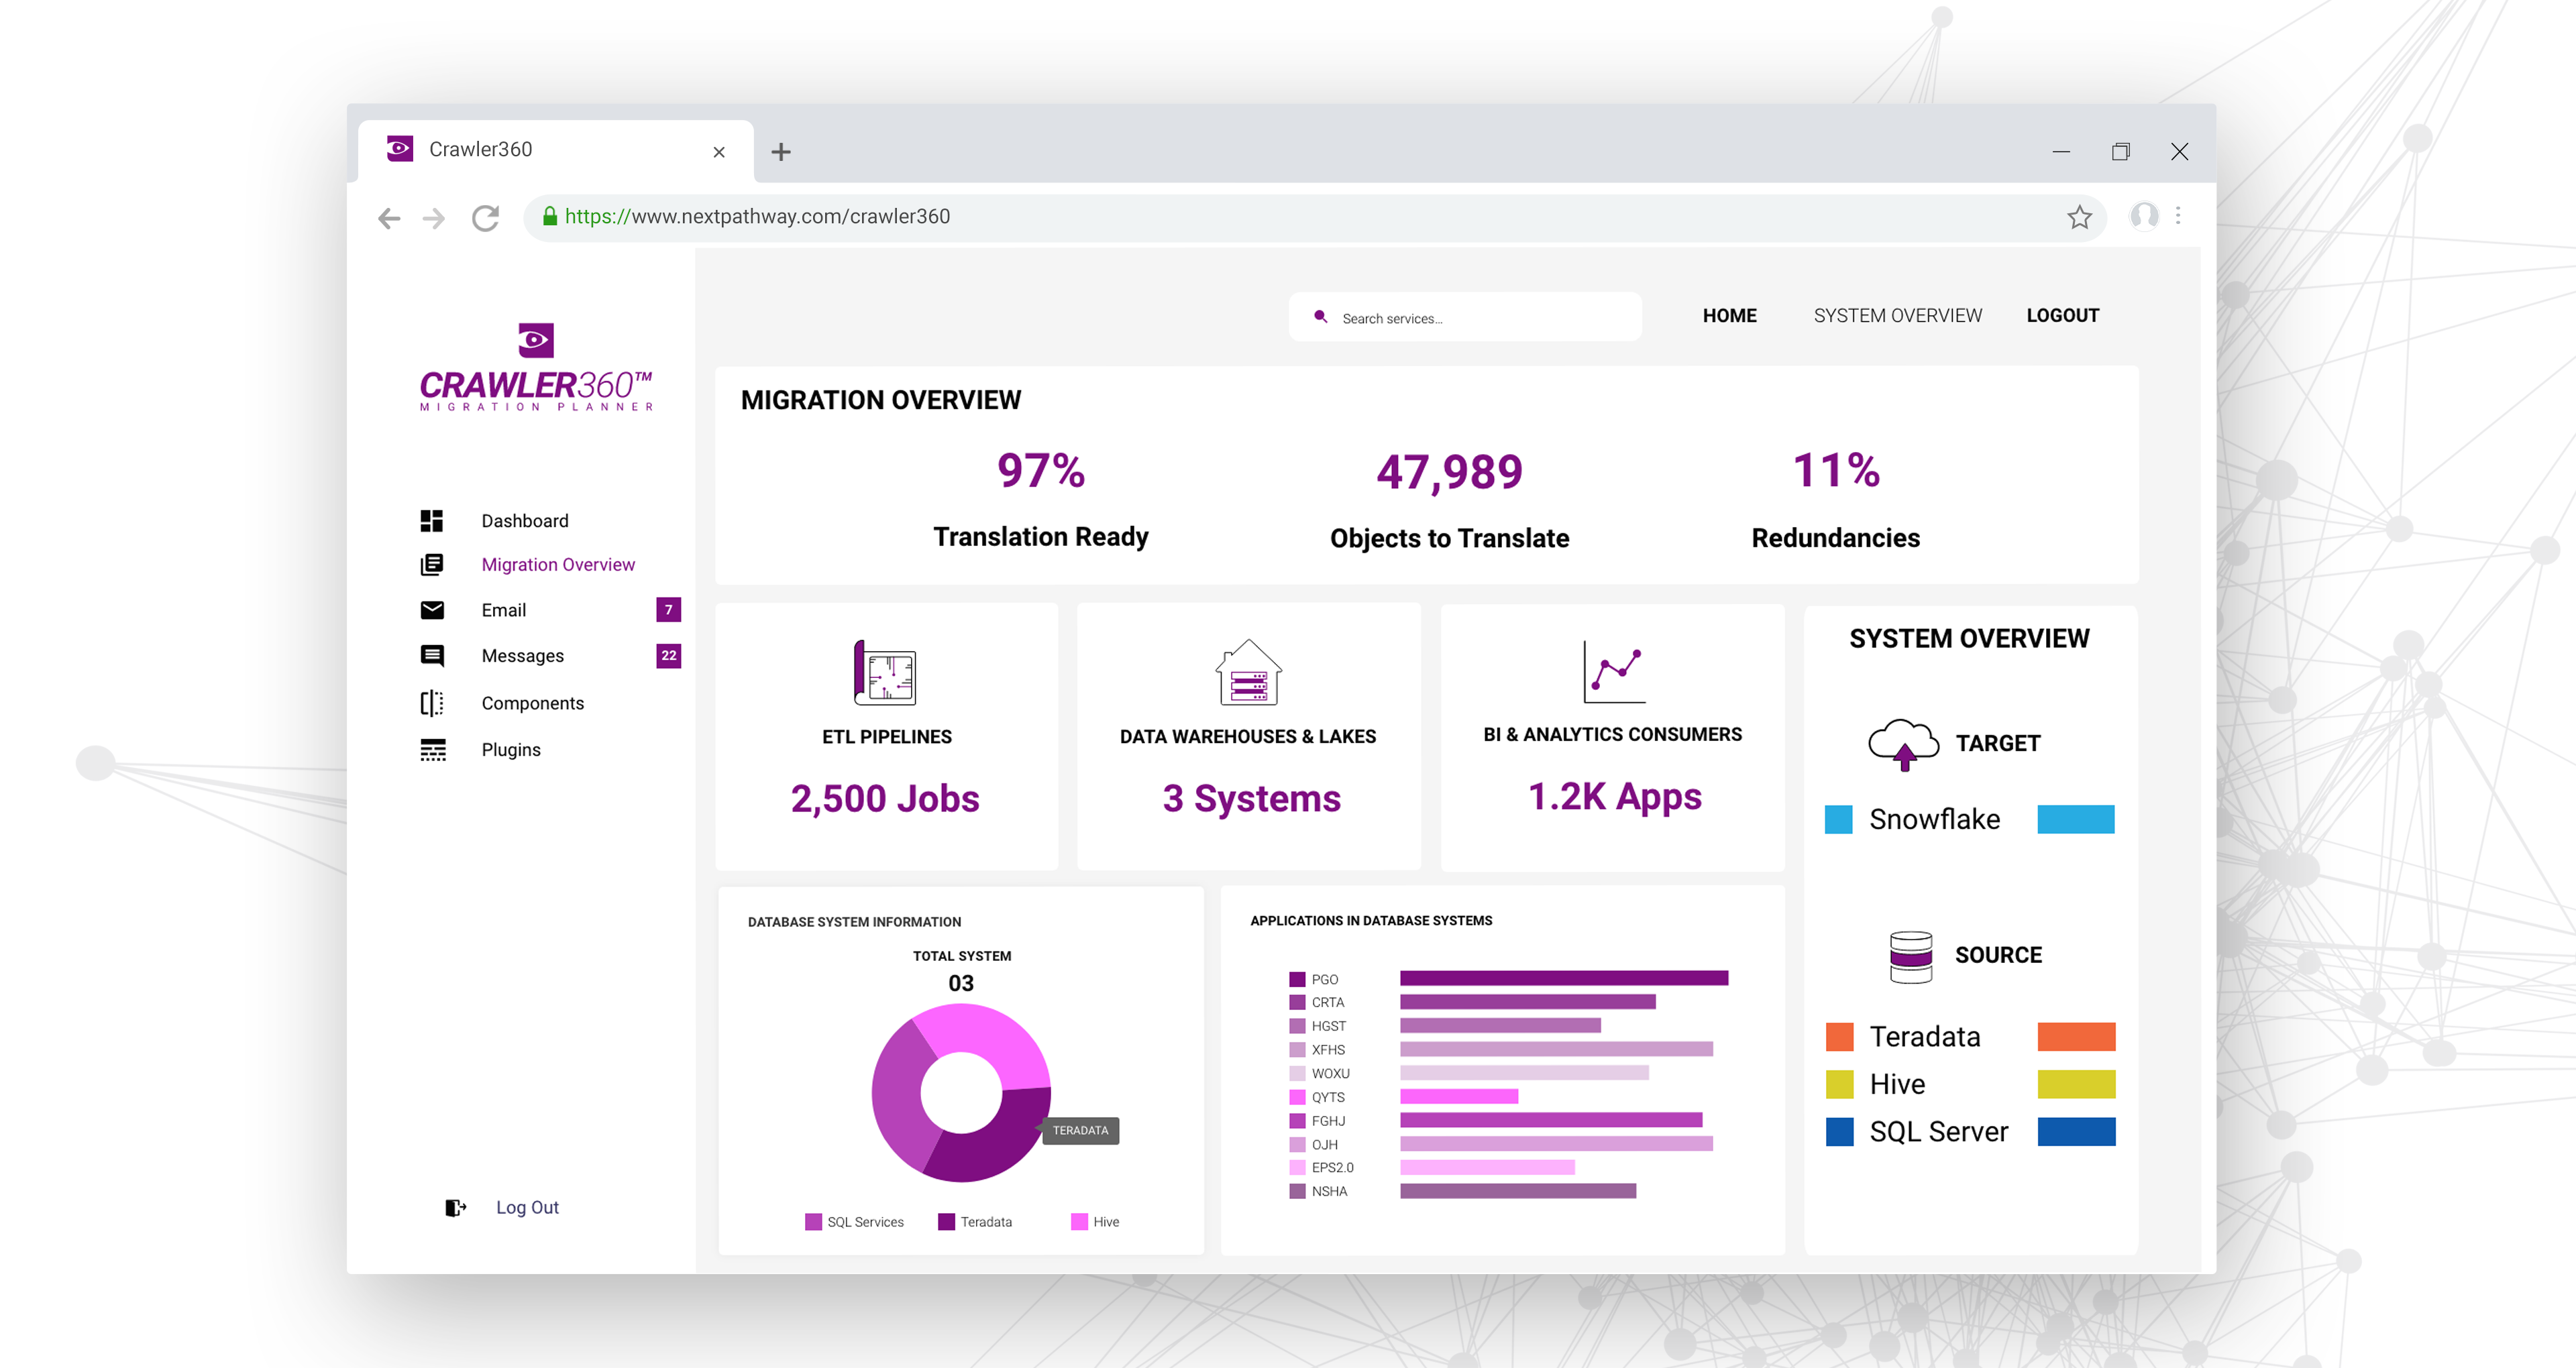Image resolution: width=2576 pixels, height=1368 pixels.
Task: Click the Crawler360 tab favicon
Action: (x=399, y=149)
